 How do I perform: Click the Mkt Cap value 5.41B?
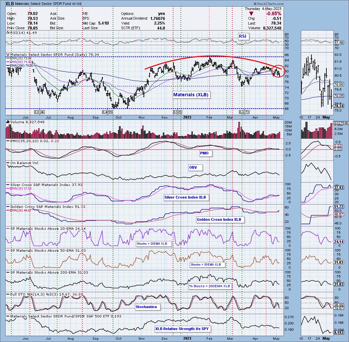click(103, 23)
